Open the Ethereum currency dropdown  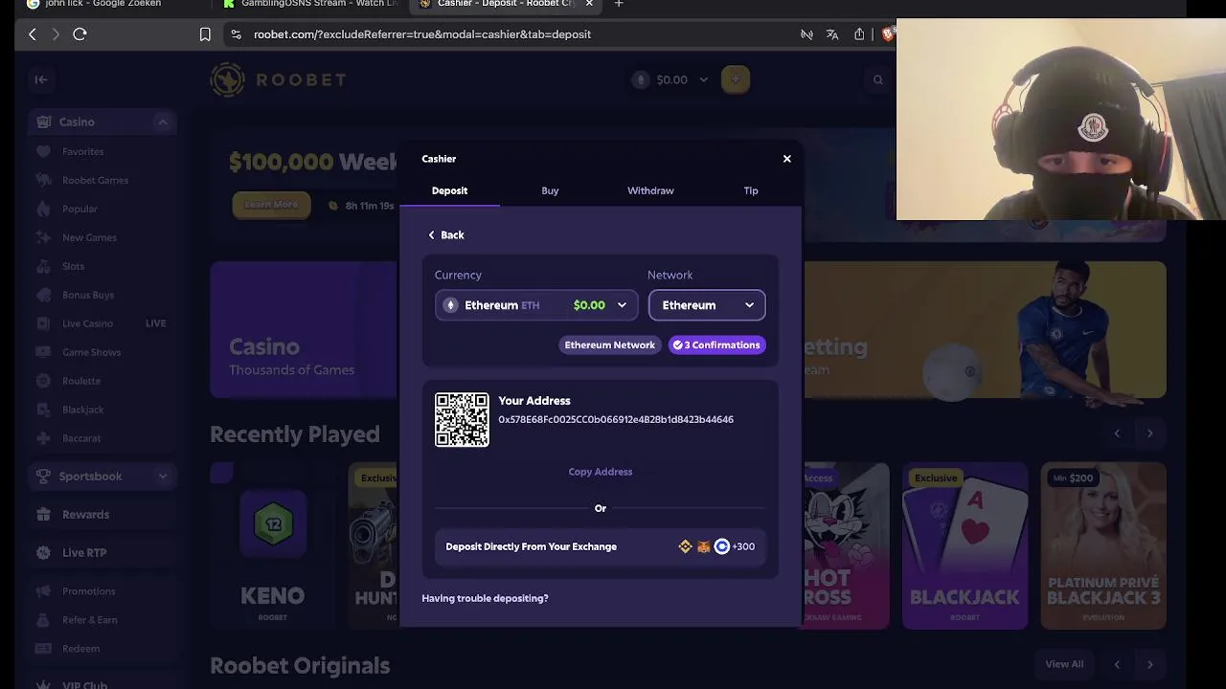(x=536, y=305)
